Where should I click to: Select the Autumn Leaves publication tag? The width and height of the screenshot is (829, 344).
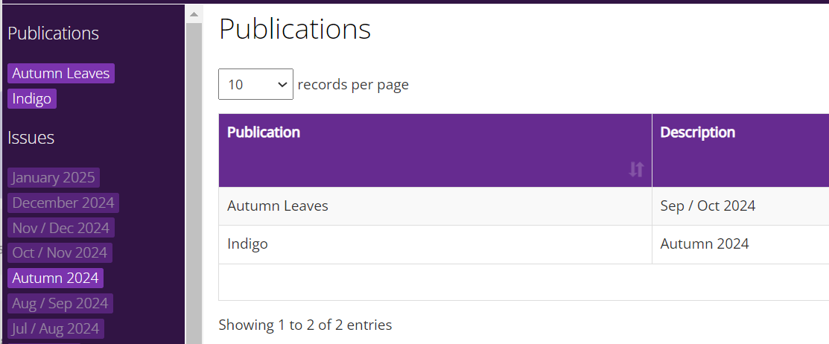pyautogui.click(x=61, y=74)
